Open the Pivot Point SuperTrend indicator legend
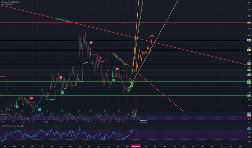 7,4
